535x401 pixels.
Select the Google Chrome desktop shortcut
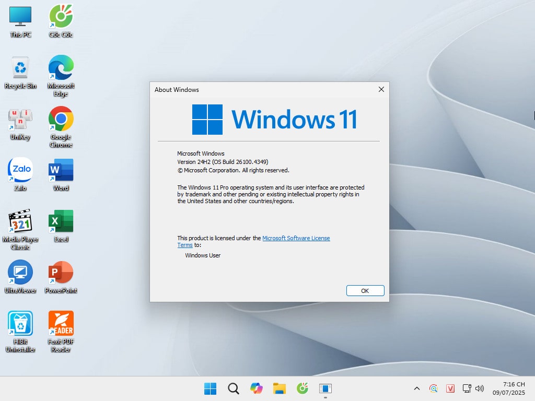point(61,127)
